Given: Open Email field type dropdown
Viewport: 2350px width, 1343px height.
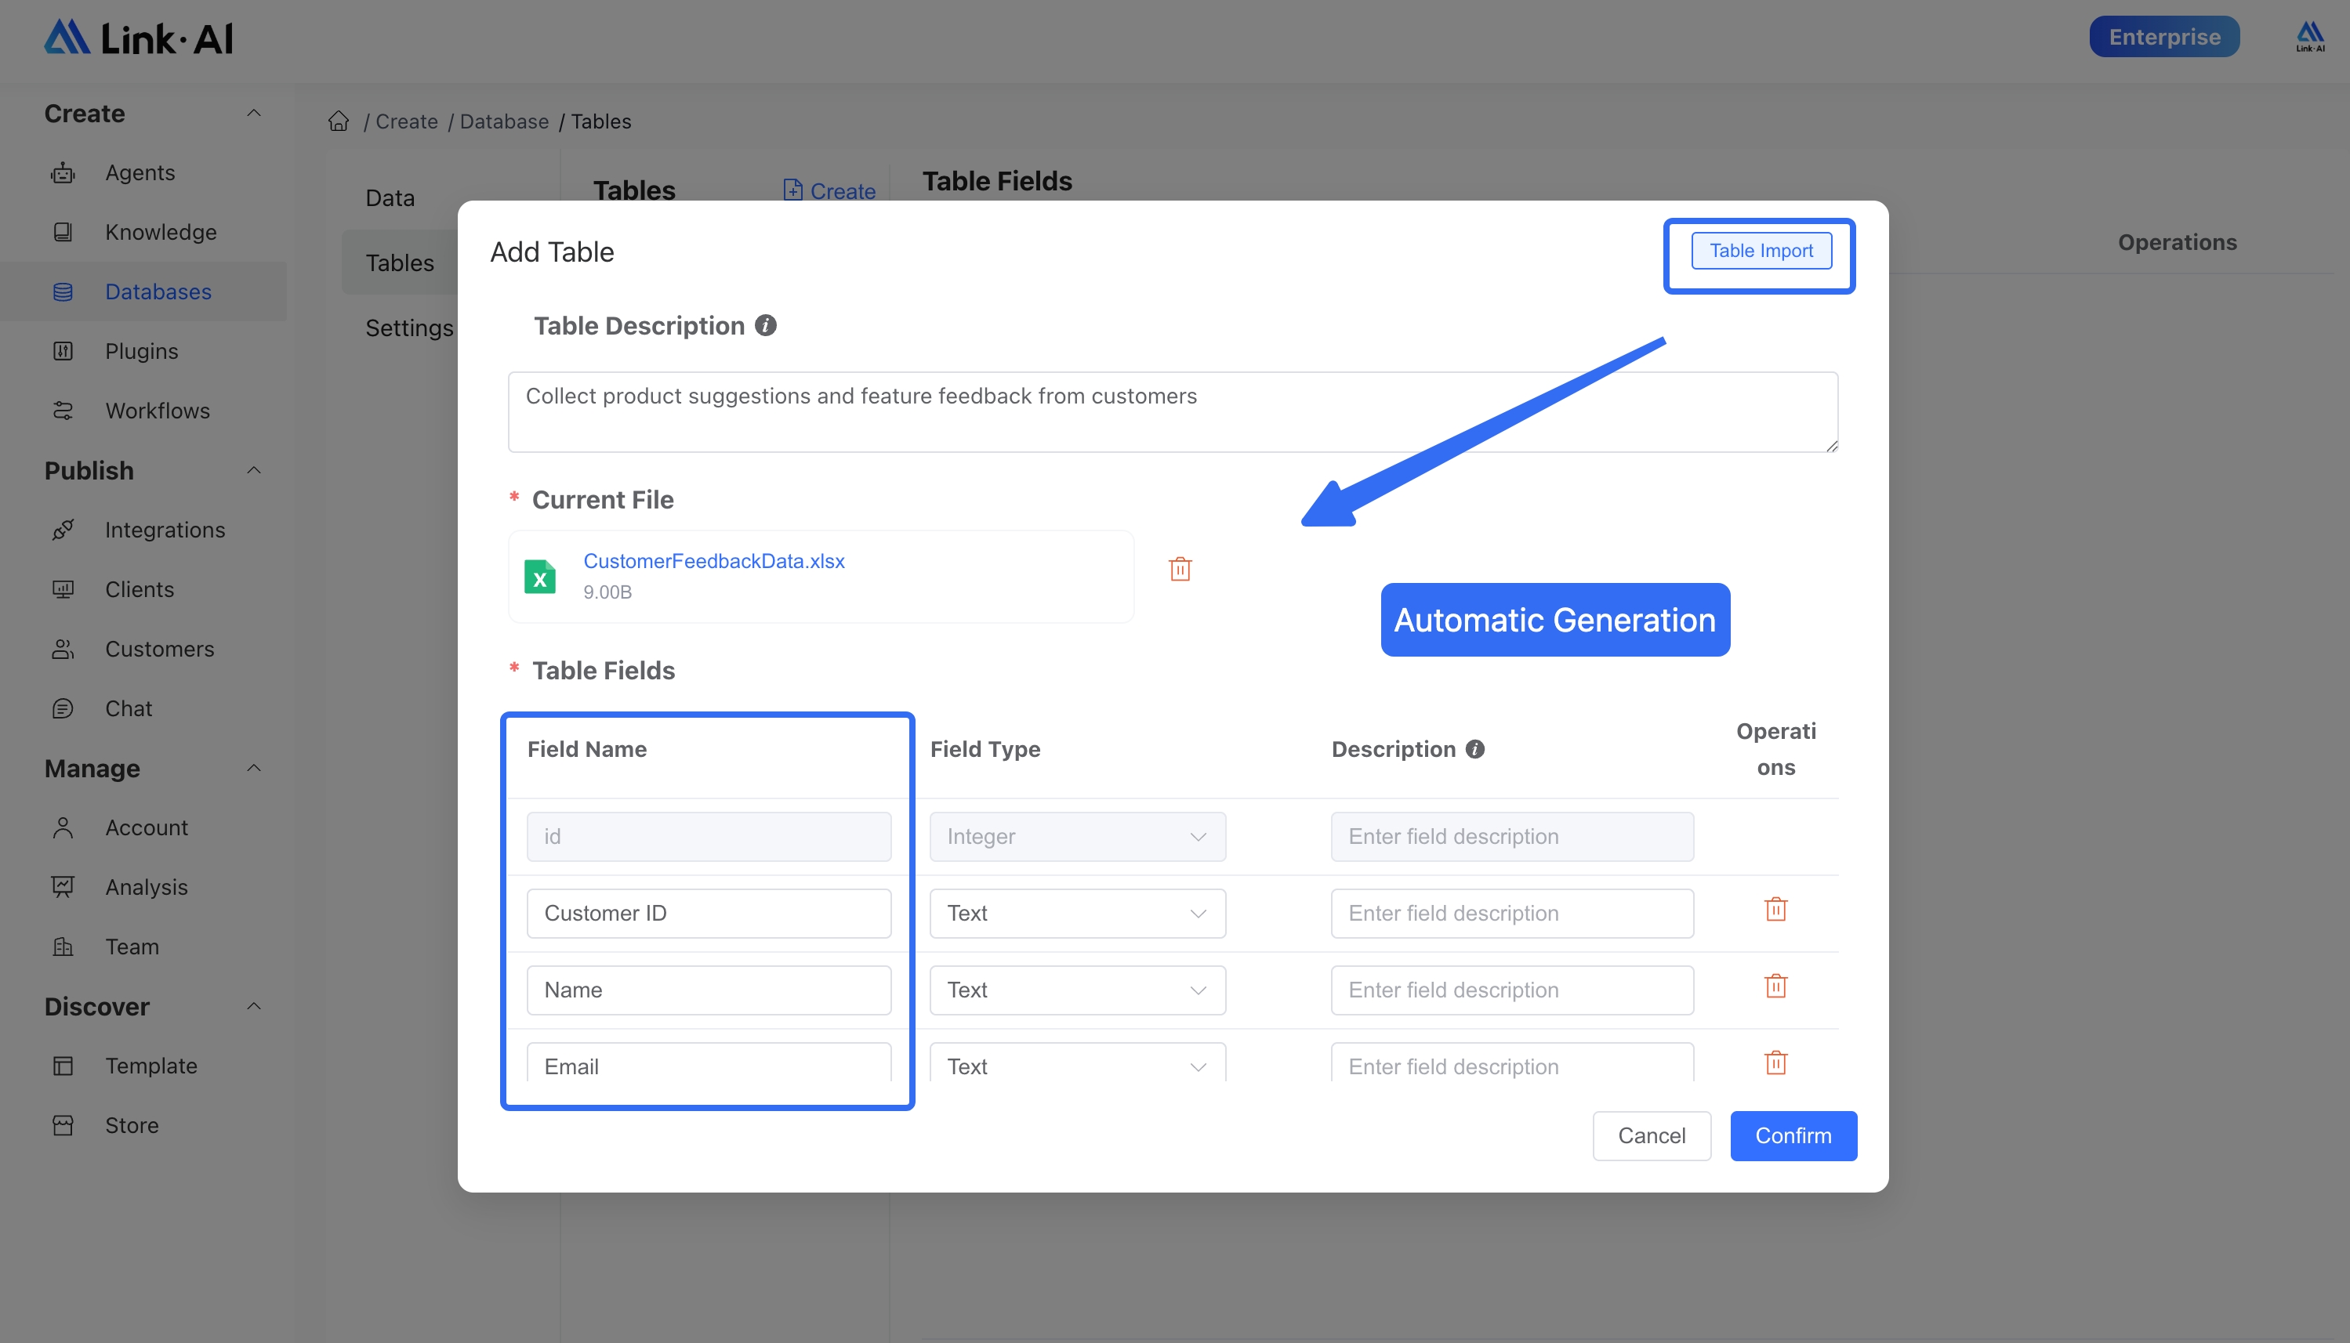Looking at the screenshot, I should pyautogui.click(x=1078, y=1062).
